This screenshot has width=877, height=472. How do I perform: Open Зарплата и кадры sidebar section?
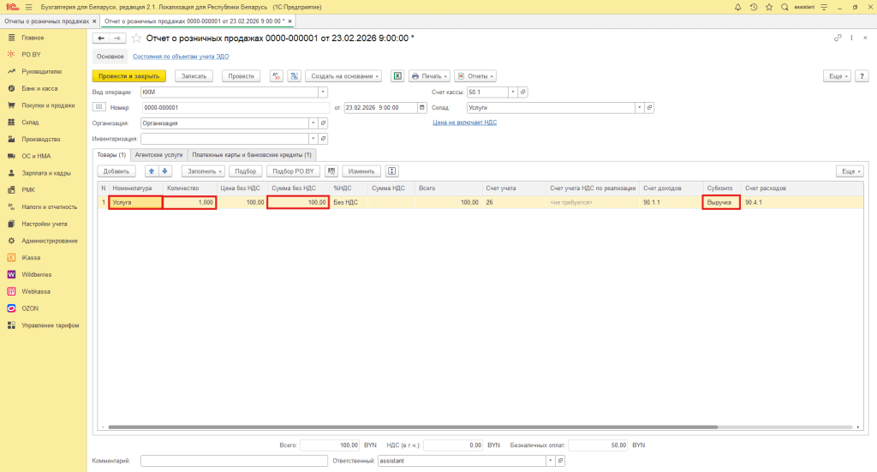(x=46, y=173)
